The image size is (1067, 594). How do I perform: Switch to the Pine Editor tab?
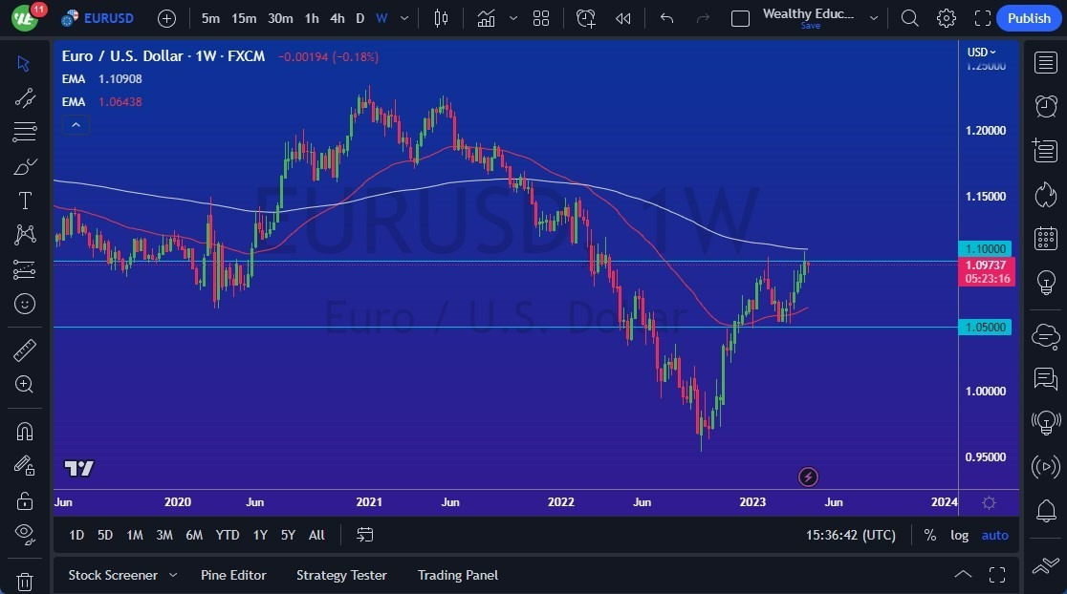[x=233, y=575]
